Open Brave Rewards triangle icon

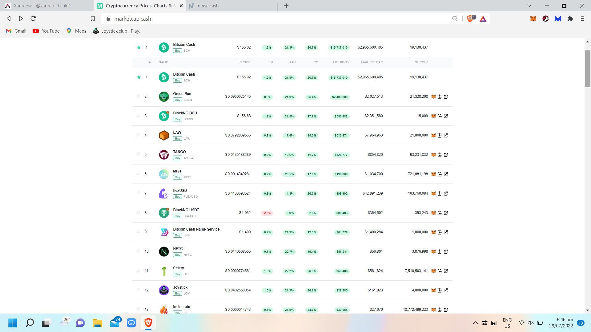483,19
